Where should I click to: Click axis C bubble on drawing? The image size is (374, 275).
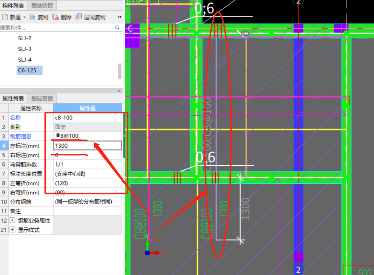(x=130, y=29)
